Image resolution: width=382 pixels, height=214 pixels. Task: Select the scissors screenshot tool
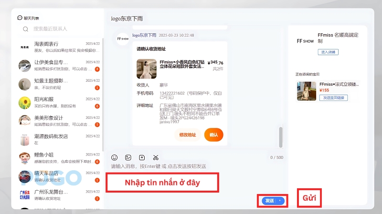tap(156, 157)
